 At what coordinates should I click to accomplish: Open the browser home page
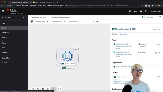pyautogui.click(x=11, y=6)
